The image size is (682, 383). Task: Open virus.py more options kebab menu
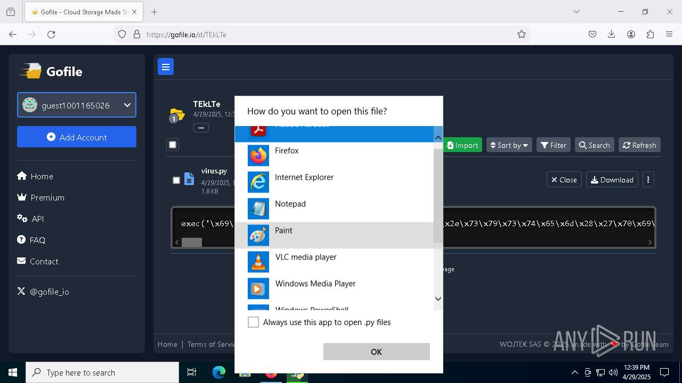pyautogui.click(x=648, y=180)
